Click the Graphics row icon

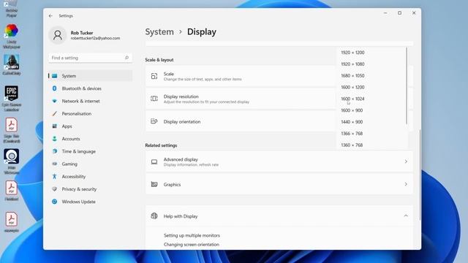point(154,184)
